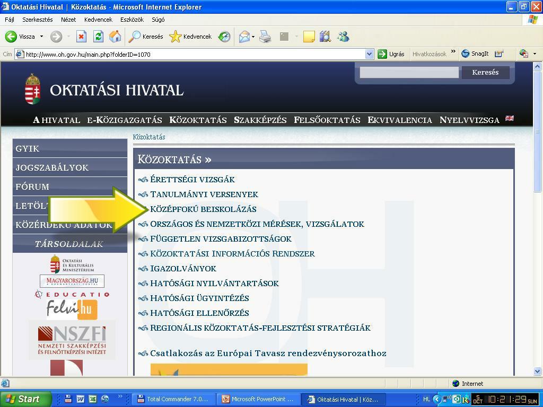Expand the address bar dropdown arrow
The image size is (543, 407).
369,55
